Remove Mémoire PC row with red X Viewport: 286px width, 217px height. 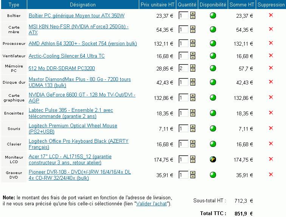coord(271,68)
